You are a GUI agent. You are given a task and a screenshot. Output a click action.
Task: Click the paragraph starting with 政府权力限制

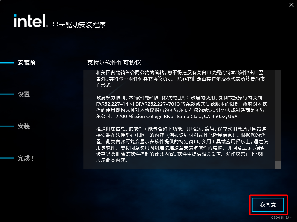[181, 107]
